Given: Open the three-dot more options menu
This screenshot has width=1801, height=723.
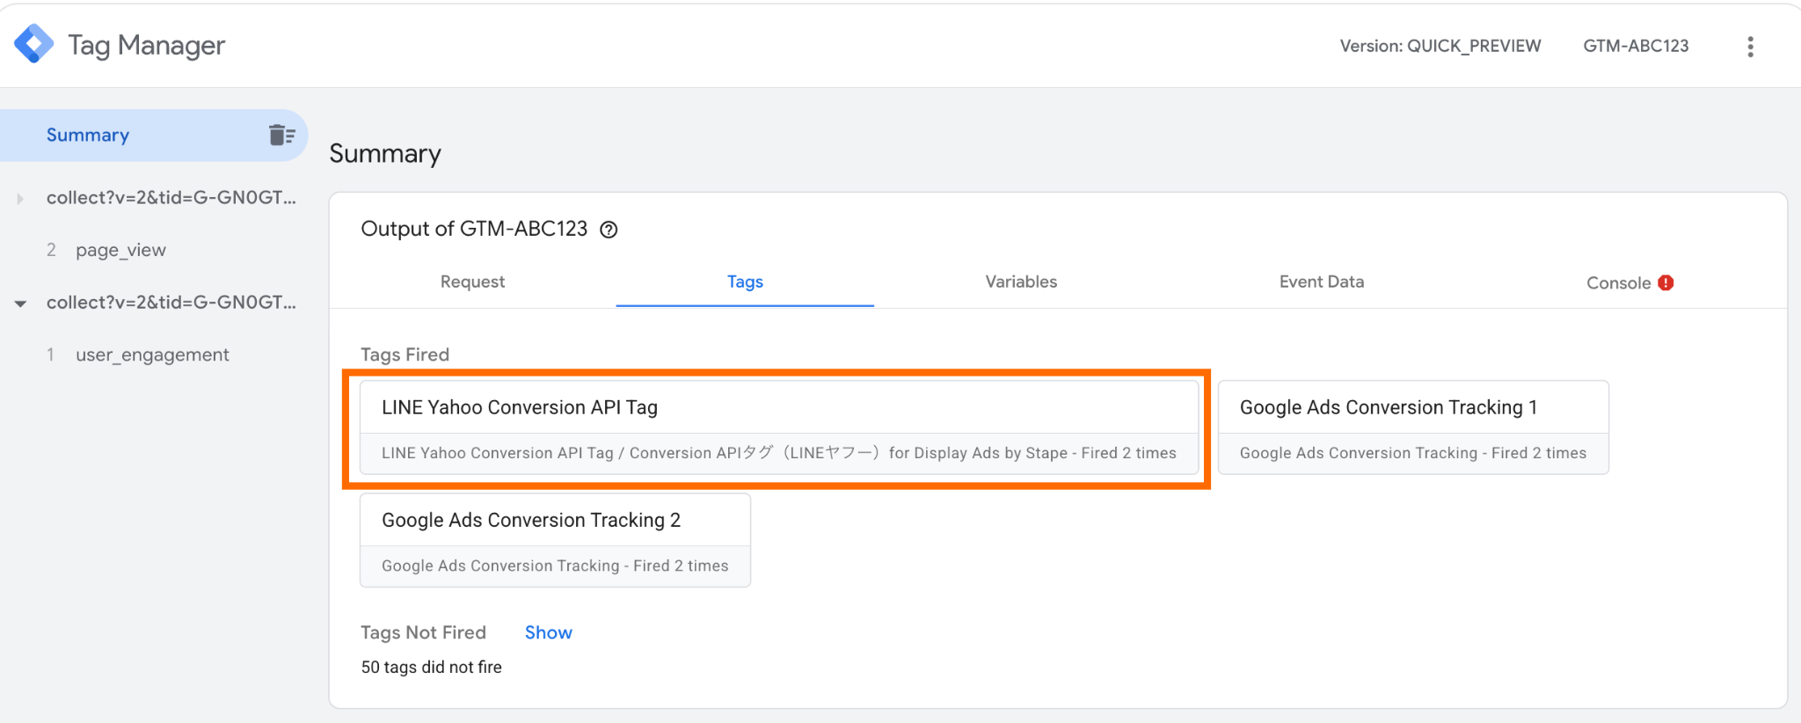Looking at the screenshot, I should tap(1750, 47).
